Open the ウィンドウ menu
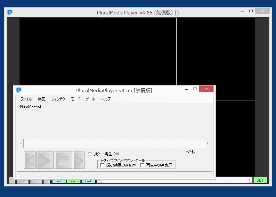The image size is (276, 197). tap(58, 99)
